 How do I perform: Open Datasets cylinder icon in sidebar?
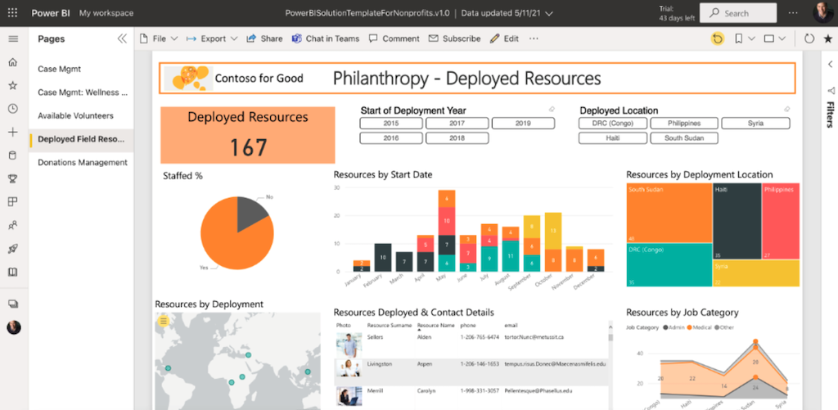click(x=13, y=155)
